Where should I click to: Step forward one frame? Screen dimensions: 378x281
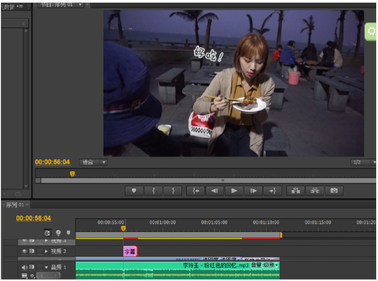(x=253, y=191)
